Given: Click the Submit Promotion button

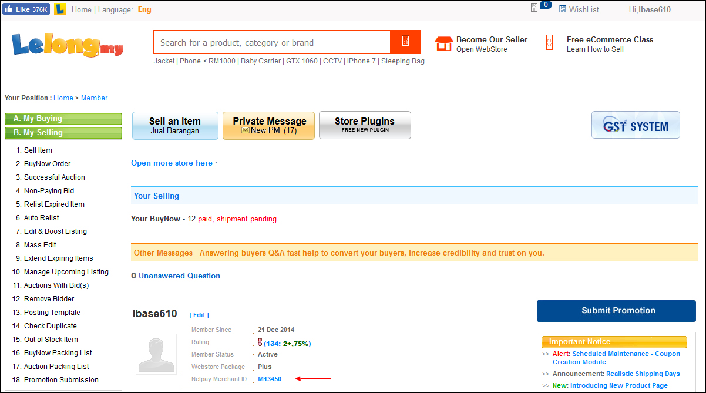Looking at the screenshot, I should pyautogui.click(x=616, y=311).
